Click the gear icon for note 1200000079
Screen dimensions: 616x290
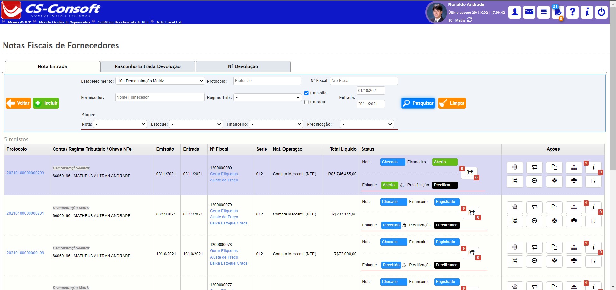(x=515, y=207)
